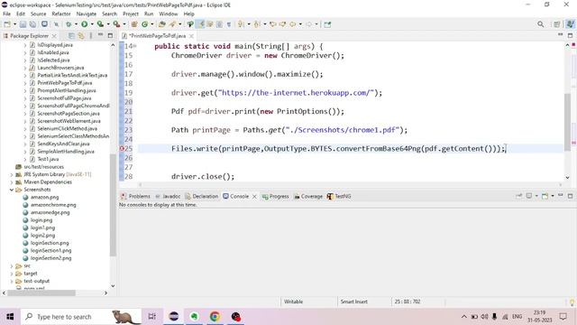Viewport: 577px width, 325px height.
Task: Open the Refactor menu
Action: pyautogui.click(x=61, y=14)
